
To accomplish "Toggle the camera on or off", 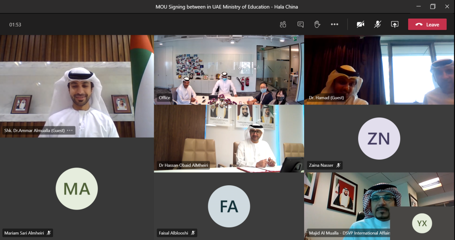I will pyautogui.click(x=360, y=25).
